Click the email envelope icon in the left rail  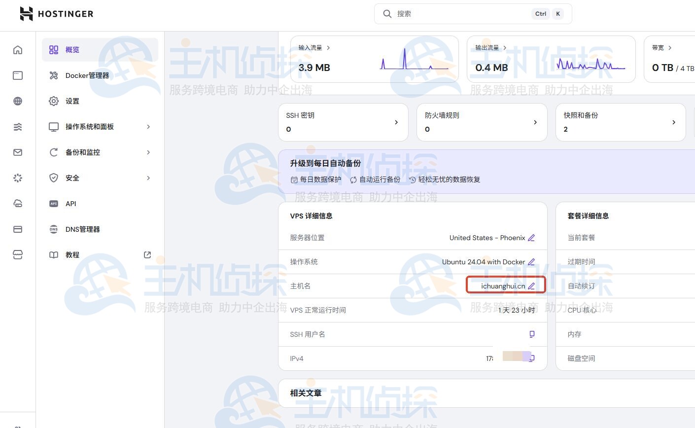coord(17,152)
